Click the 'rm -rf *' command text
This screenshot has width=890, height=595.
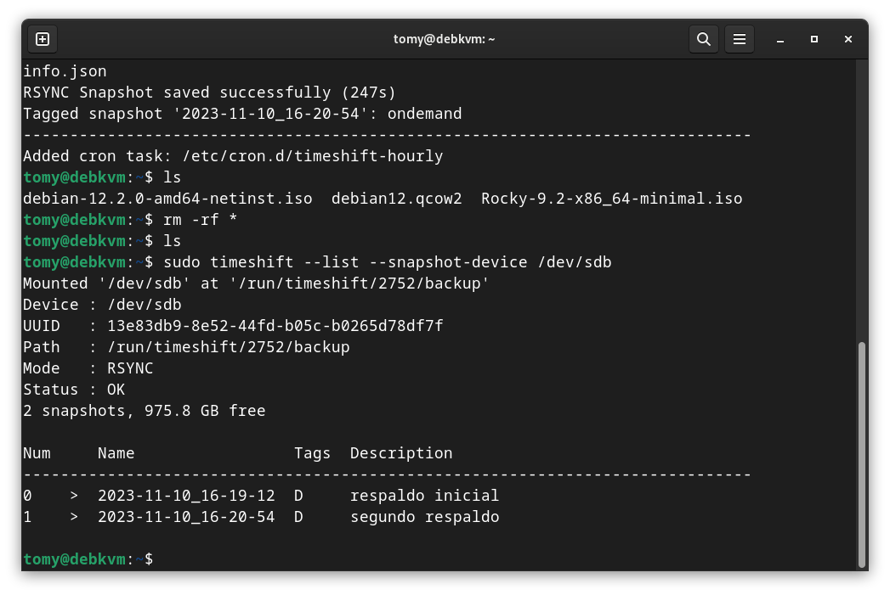click(200, 220)
